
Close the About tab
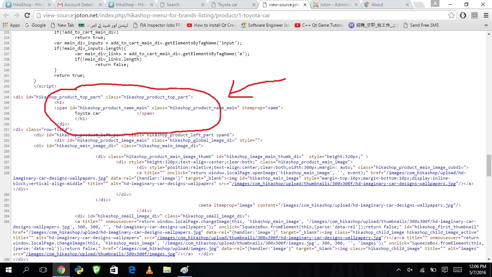click(x=407, y=5)
